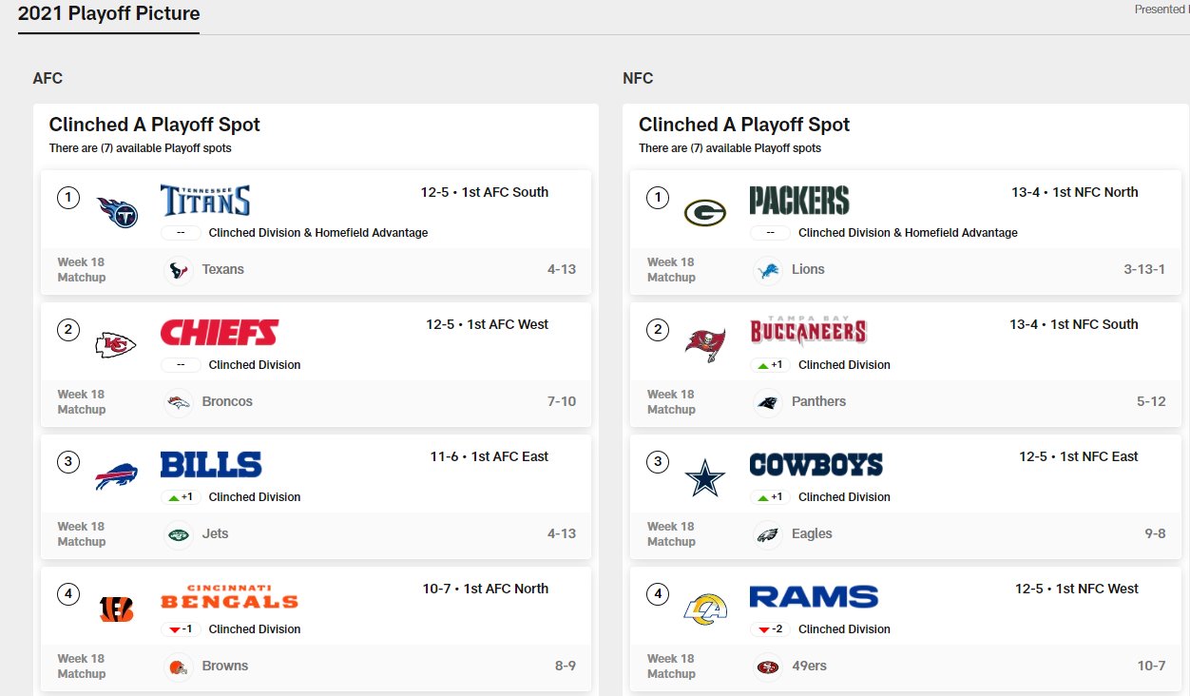Click the Rams 12-5 1st NFC West record
This screenshot has height=696, width=1190.
point(1077,589)
